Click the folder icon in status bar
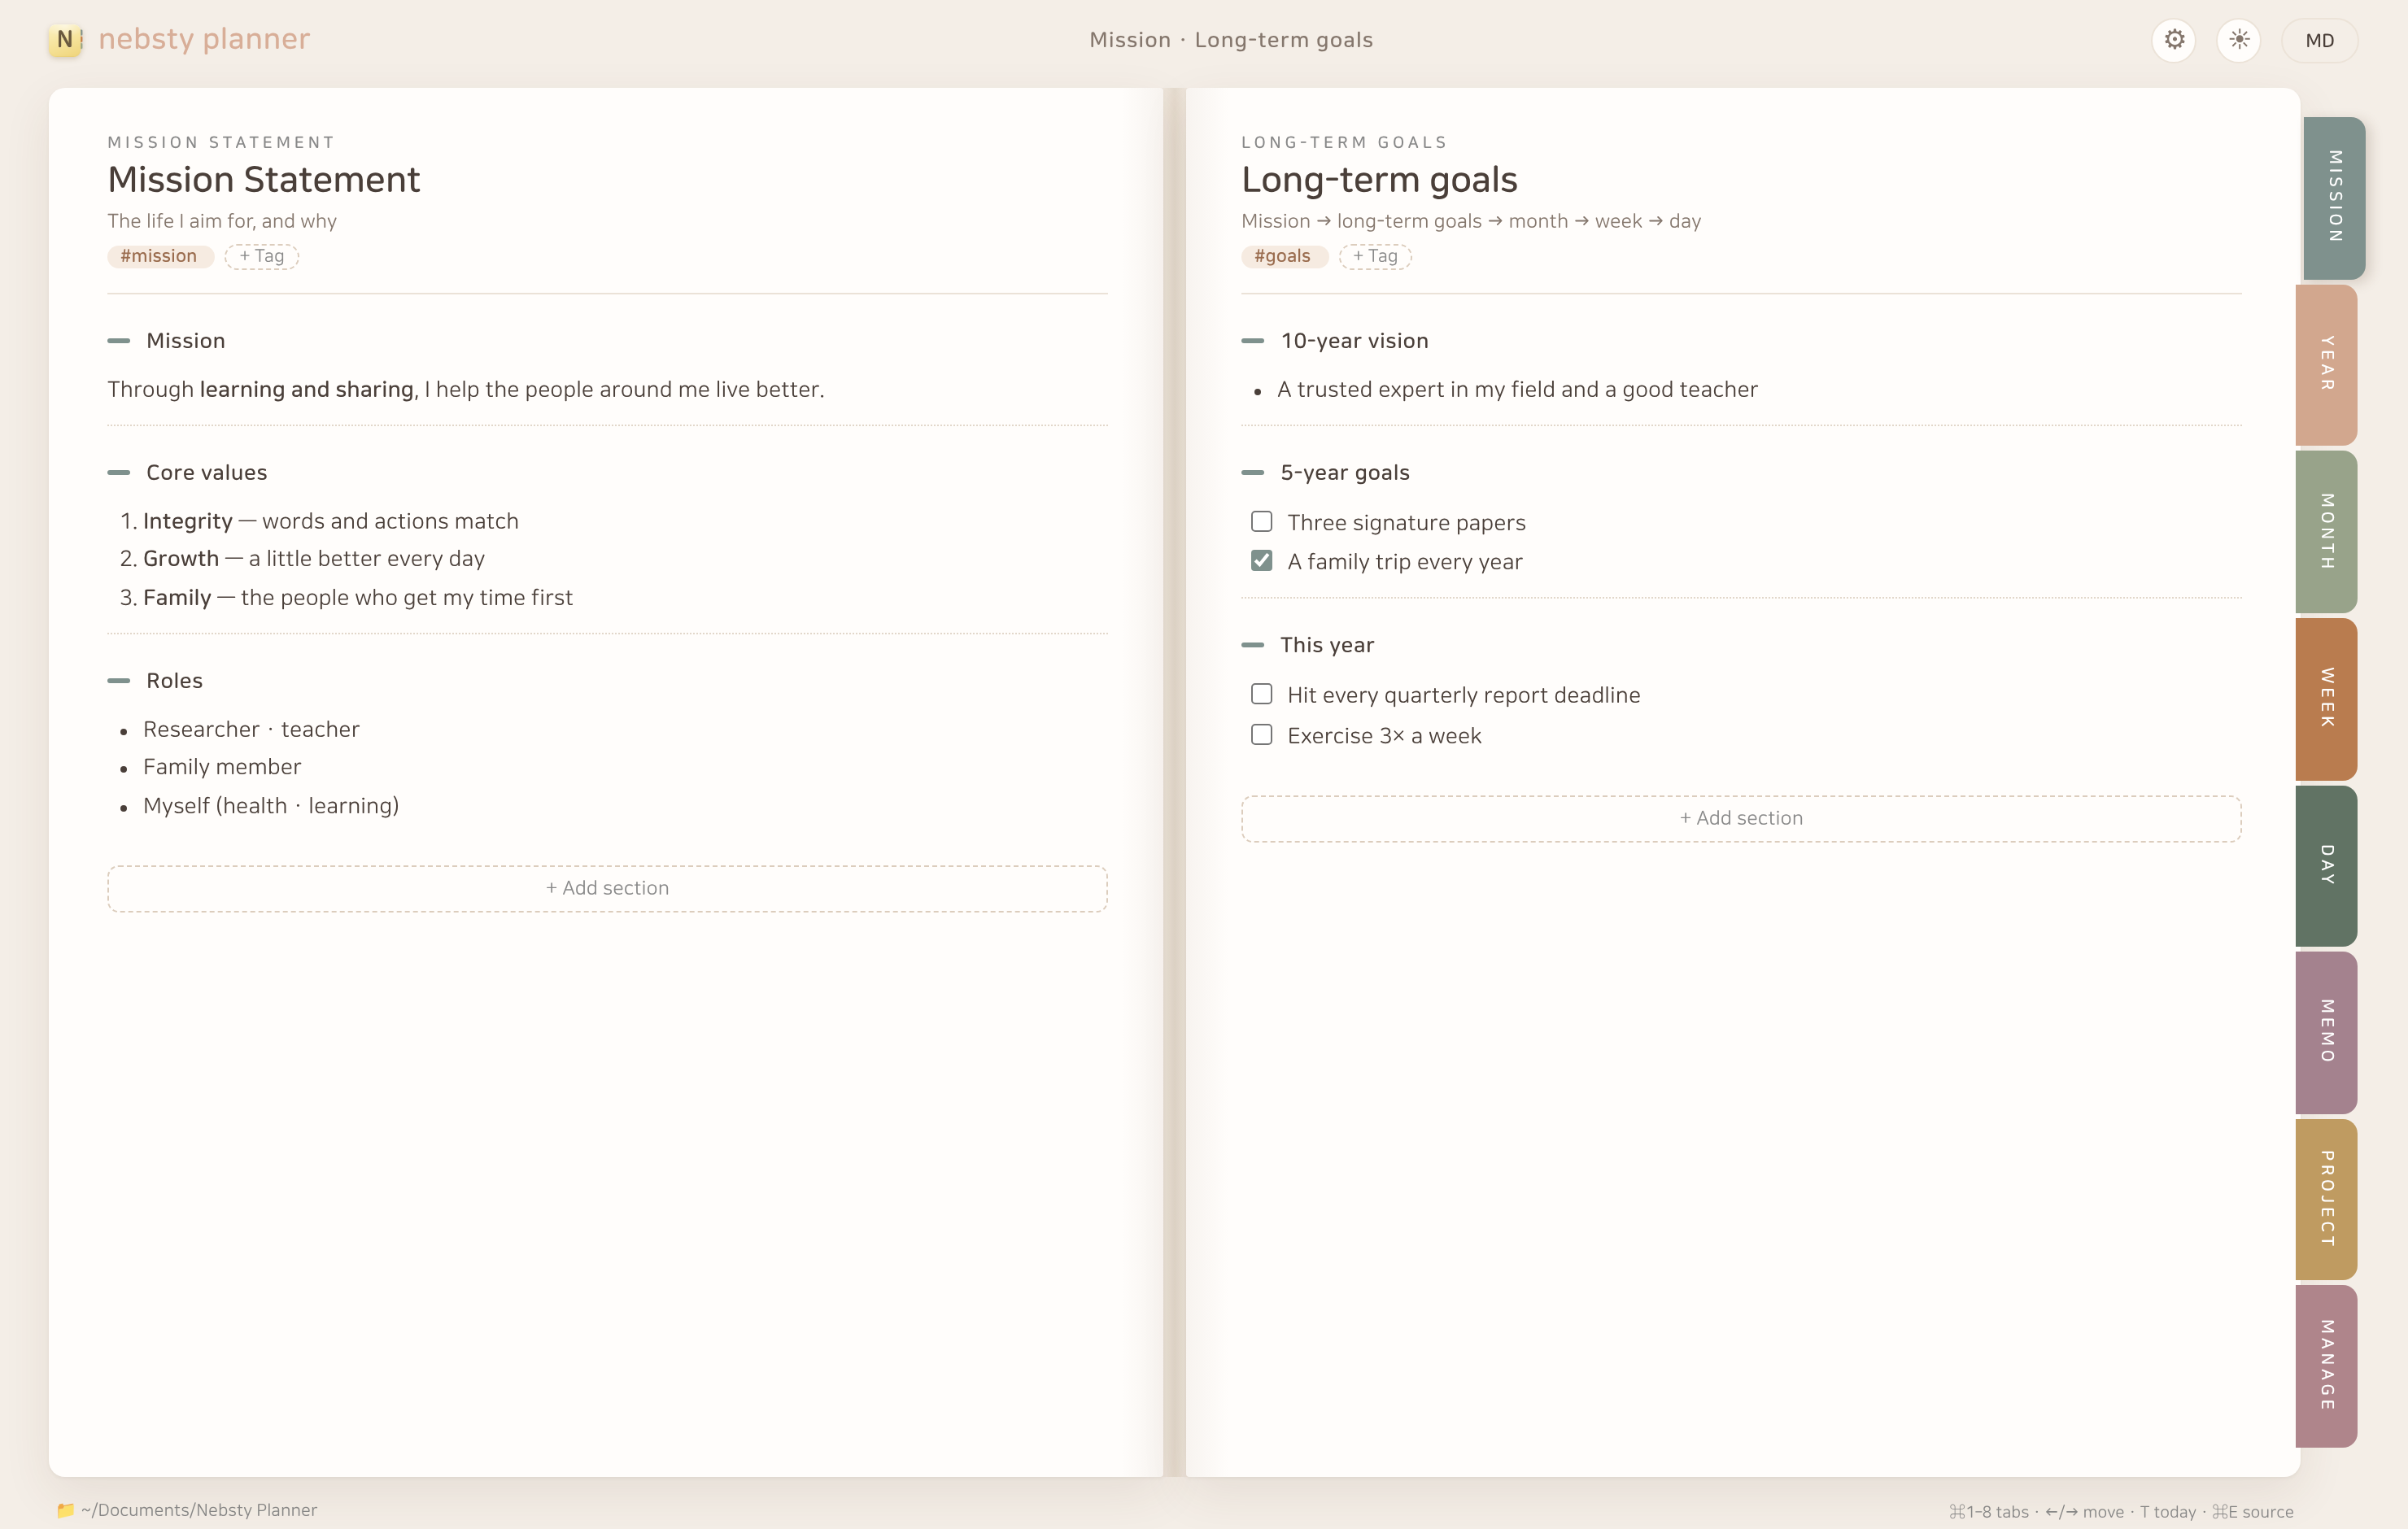 pos(66,1510)
